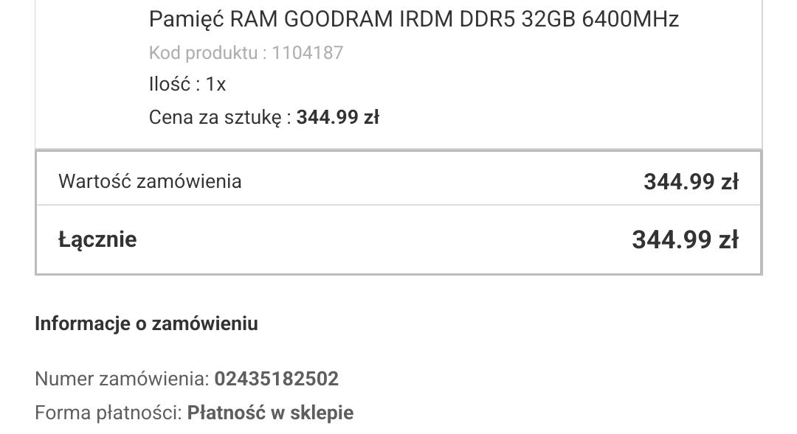Click the Forma płatności label
This screenshot has width=797, height=434.
108,413
